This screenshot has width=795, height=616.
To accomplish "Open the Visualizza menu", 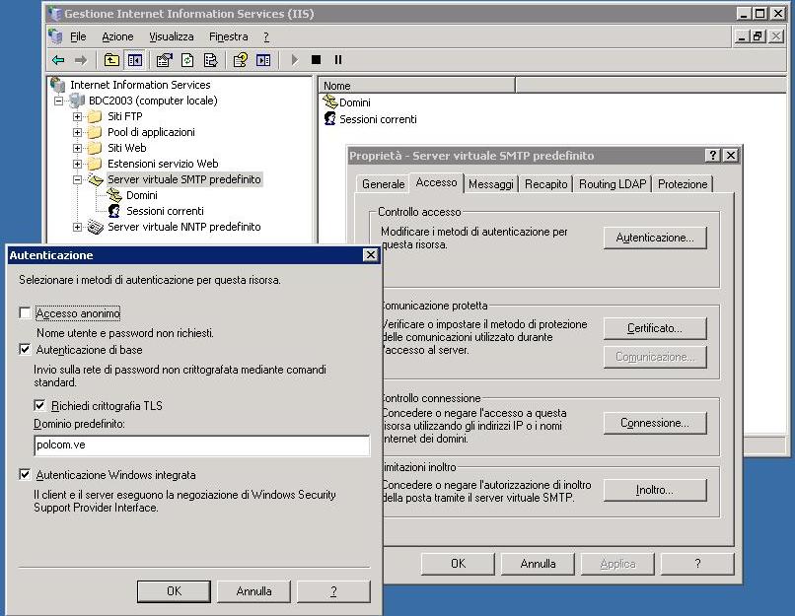I will 172,36.
